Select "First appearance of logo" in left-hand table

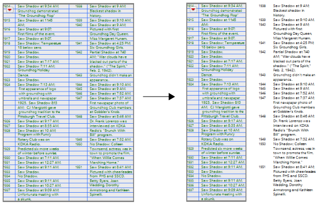[37, 89]
